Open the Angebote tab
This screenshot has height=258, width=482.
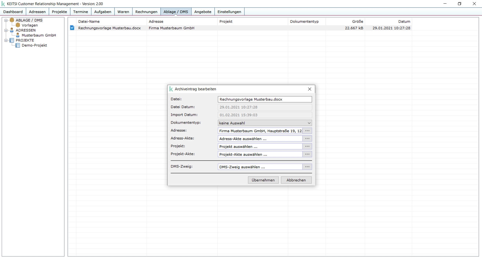tap(203, 12)
